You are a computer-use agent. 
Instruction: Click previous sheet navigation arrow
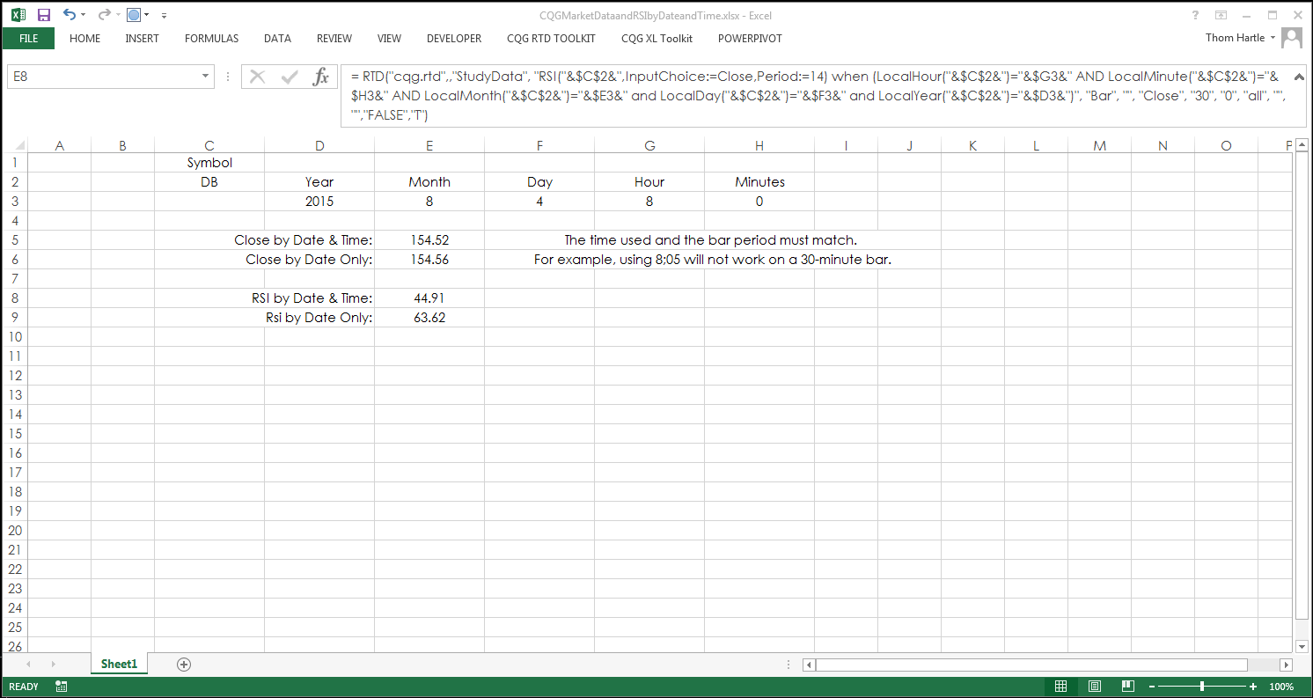click(28, 665)
